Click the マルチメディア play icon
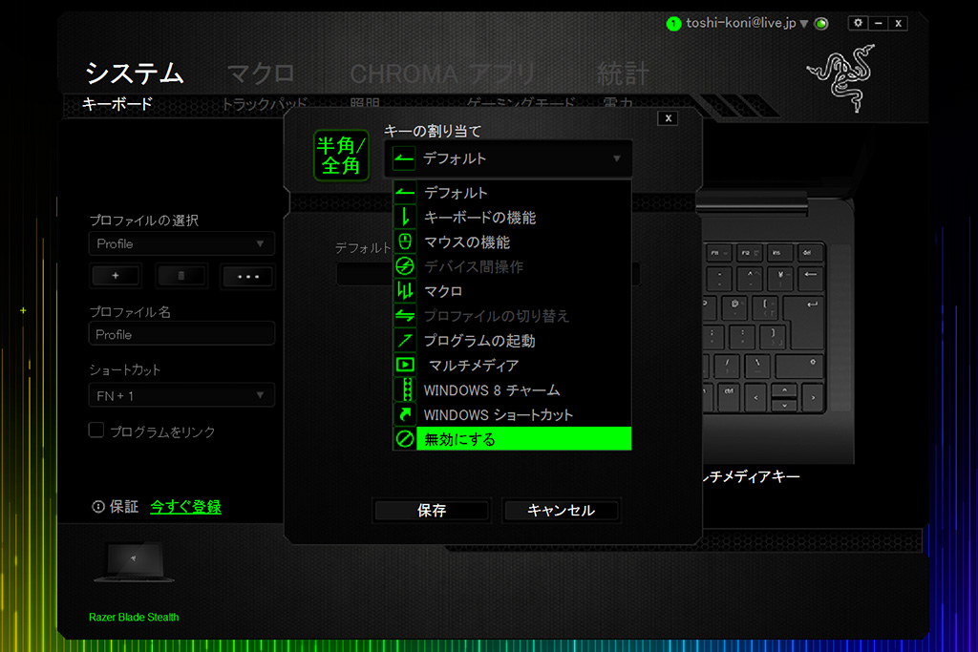Image resolution: width=978 pixels, height=652 pixels. (405, 366)
